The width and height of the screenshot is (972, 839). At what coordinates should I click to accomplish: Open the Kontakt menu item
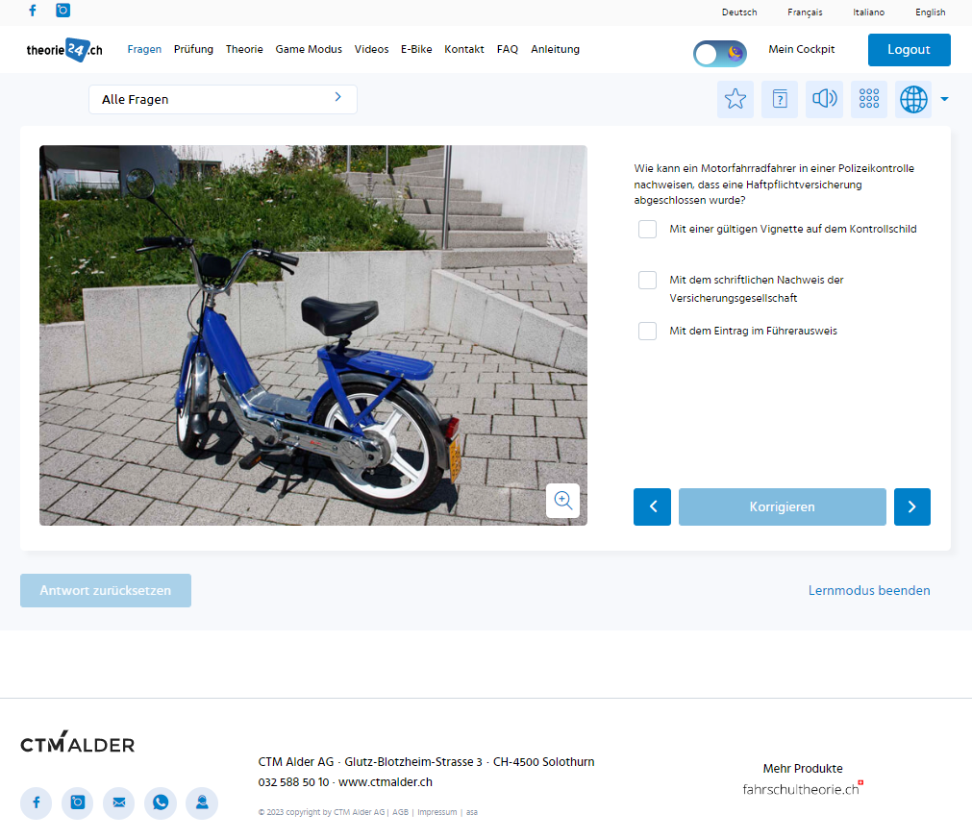pos(464,50)
